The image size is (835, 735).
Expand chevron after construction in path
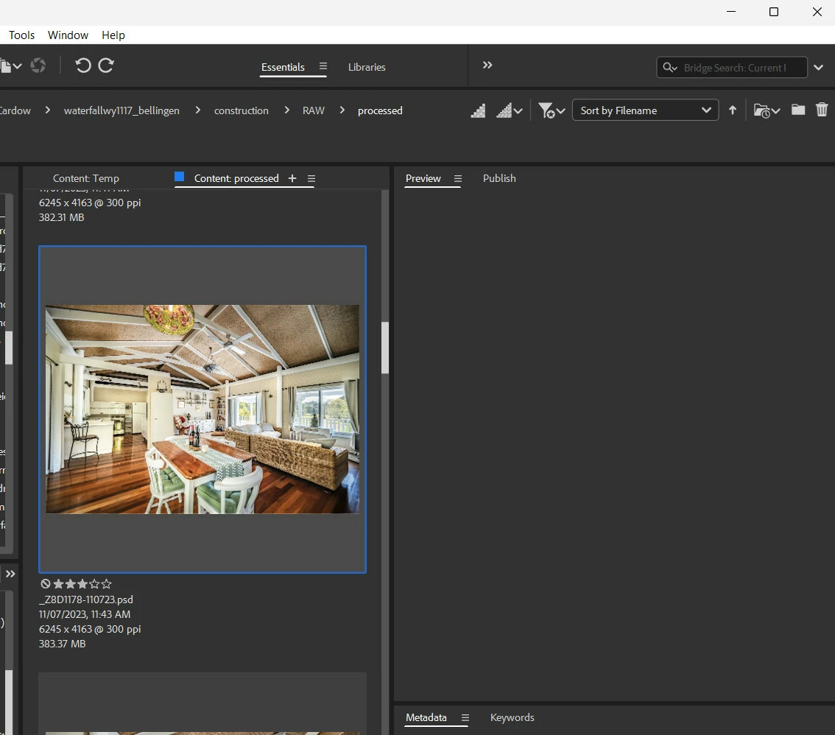[x=287, y=110]
